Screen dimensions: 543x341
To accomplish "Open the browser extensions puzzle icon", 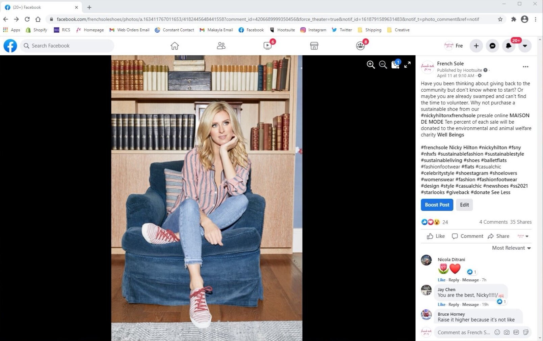I will (514, 19).
